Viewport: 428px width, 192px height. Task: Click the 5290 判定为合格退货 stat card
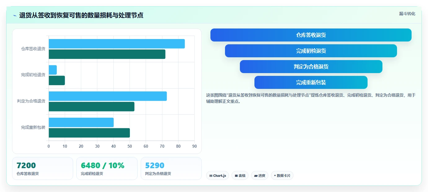click(171, 168)
